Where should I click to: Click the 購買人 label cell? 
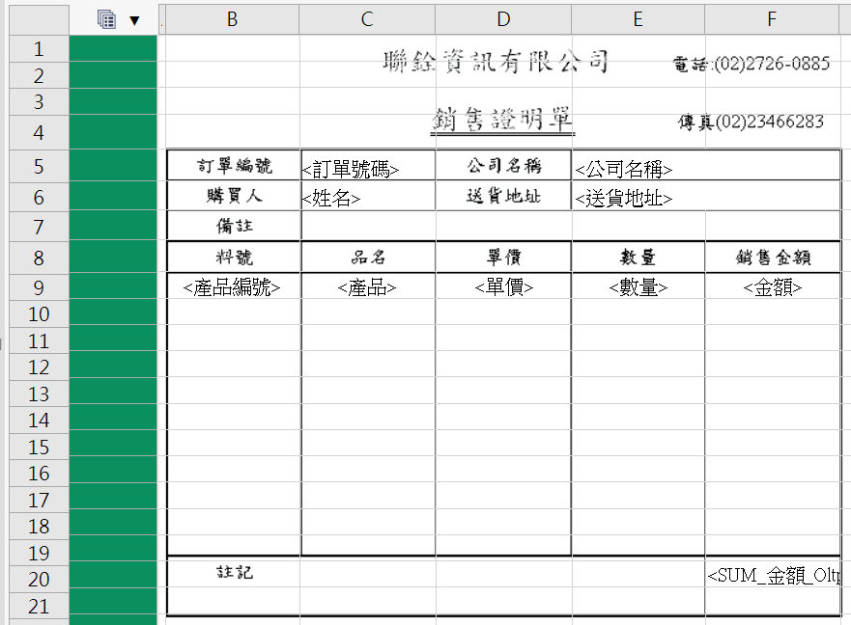[234, 196]
